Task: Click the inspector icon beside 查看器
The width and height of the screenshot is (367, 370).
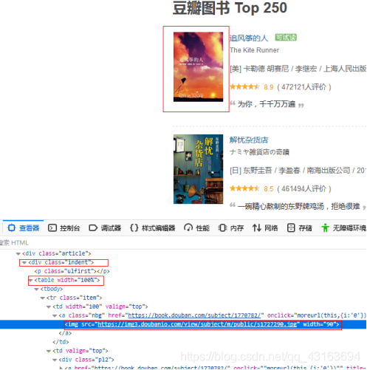Action: (x=11, y=227)
